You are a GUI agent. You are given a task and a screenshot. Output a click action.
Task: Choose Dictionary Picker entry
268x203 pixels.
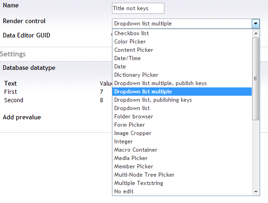coord(182,75)
